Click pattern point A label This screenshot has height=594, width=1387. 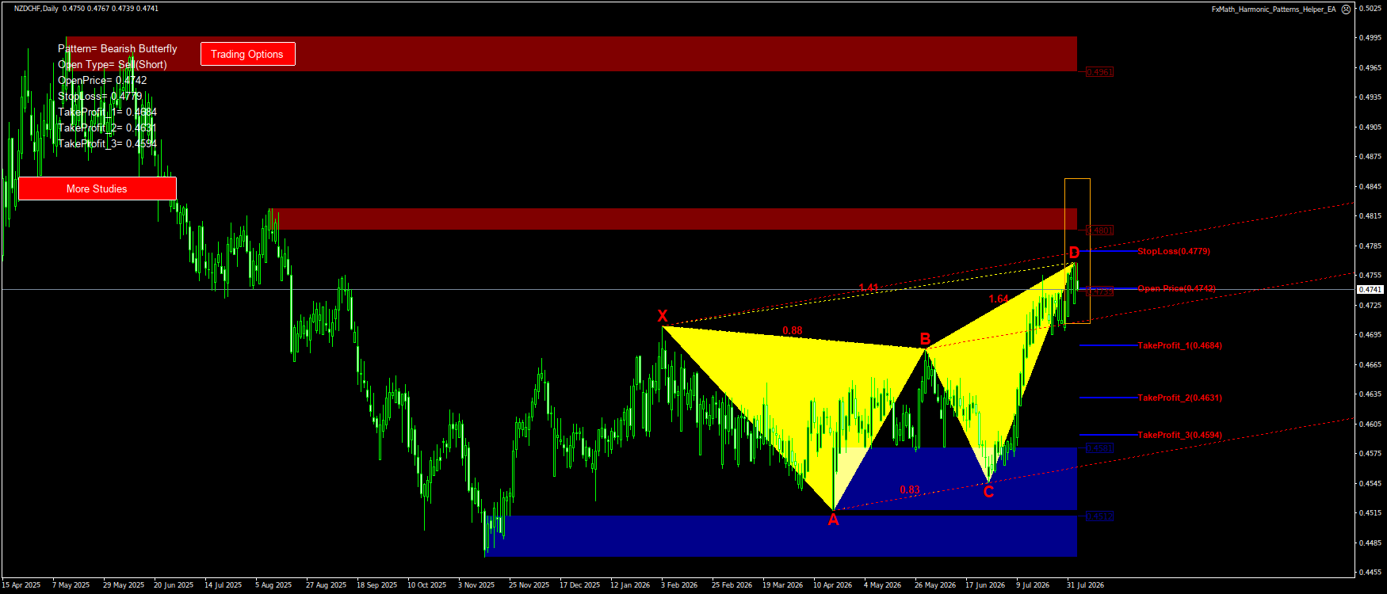(x=833, y=520)
